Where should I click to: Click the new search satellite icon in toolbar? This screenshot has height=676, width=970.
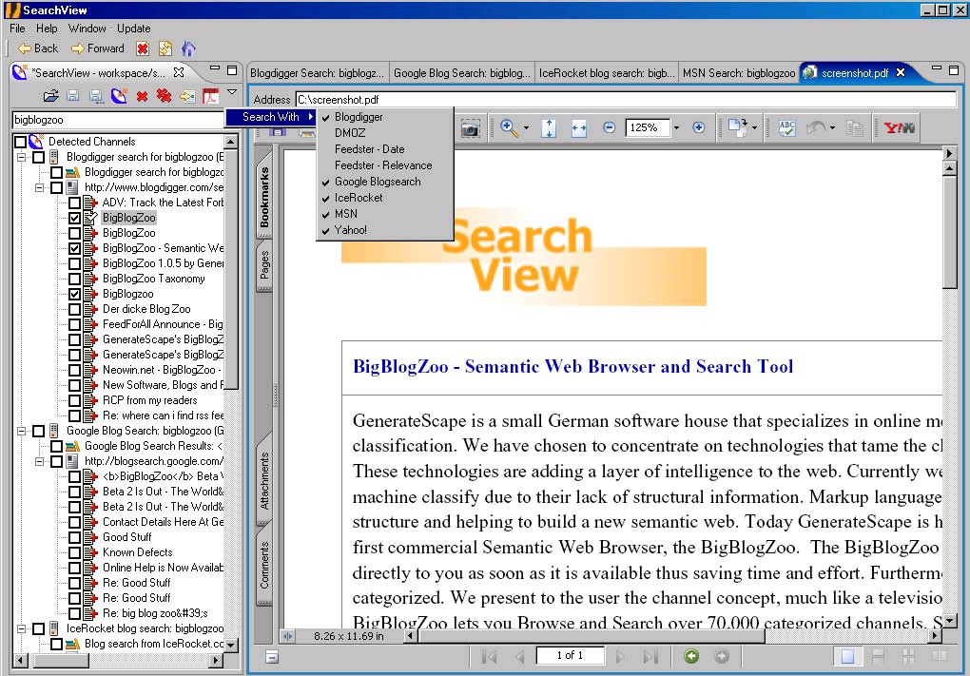(119, 96)
